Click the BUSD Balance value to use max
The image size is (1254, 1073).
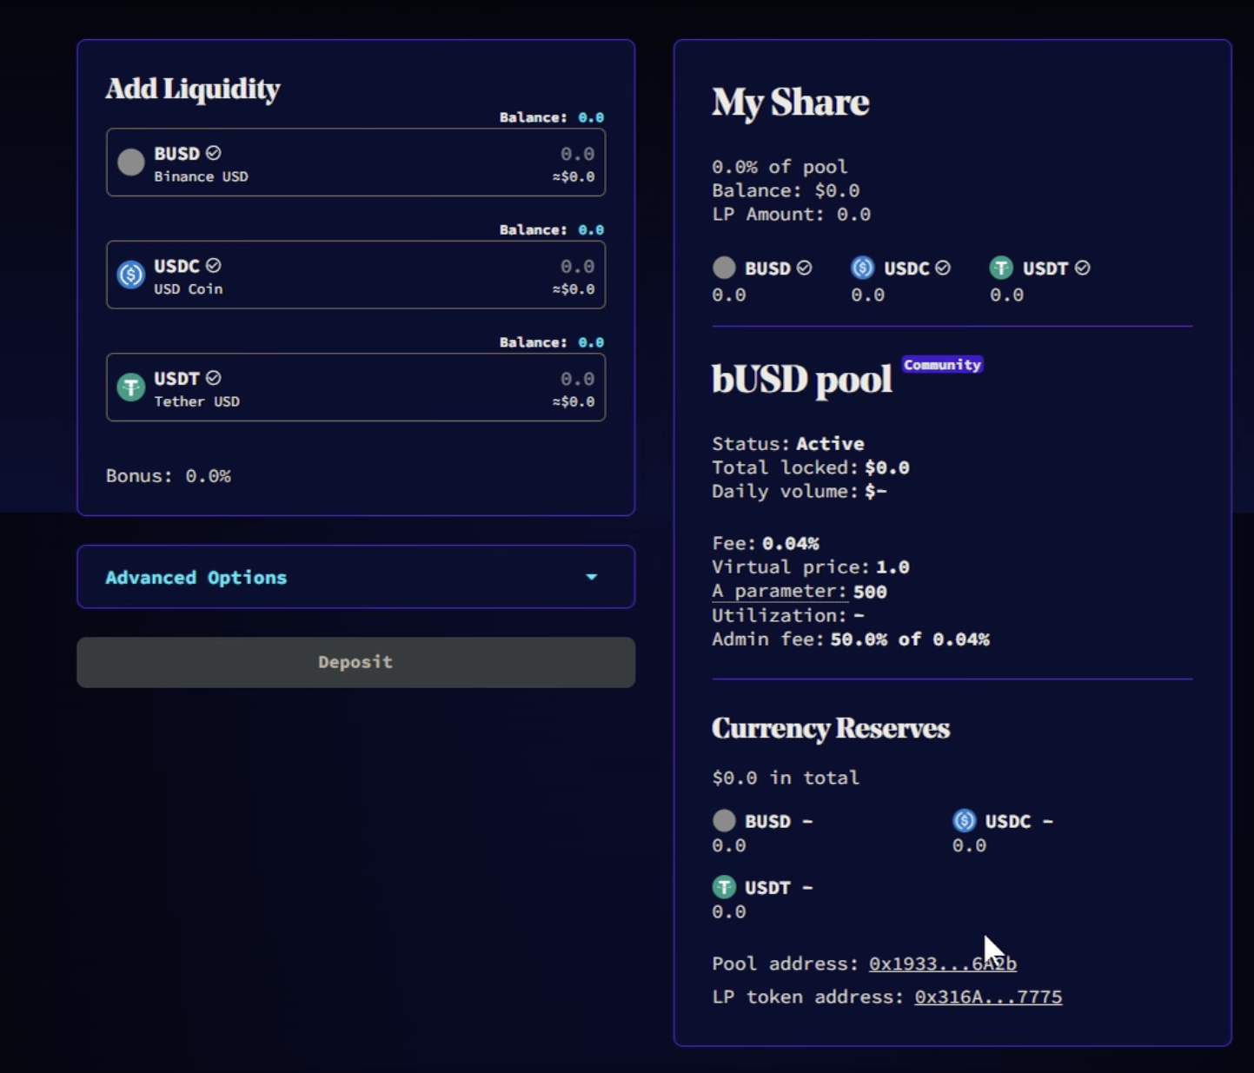point(591,117)
